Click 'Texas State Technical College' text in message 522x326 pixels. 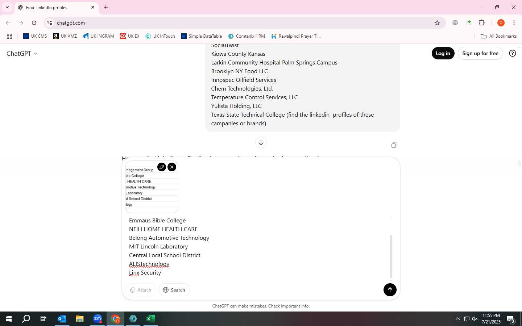pos(248,115)
